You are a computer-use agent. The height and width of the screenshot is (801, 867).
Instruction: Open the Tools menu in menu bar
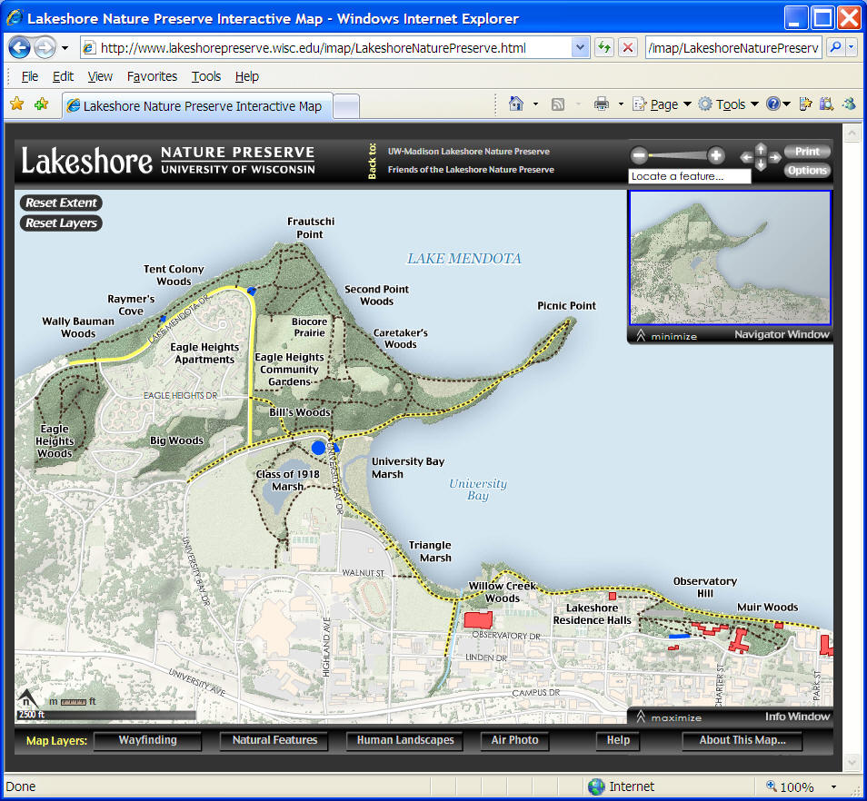pos(206,76)
